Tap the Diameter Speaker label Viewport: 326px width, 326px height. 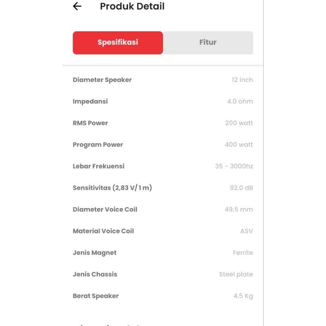(102, 80)
